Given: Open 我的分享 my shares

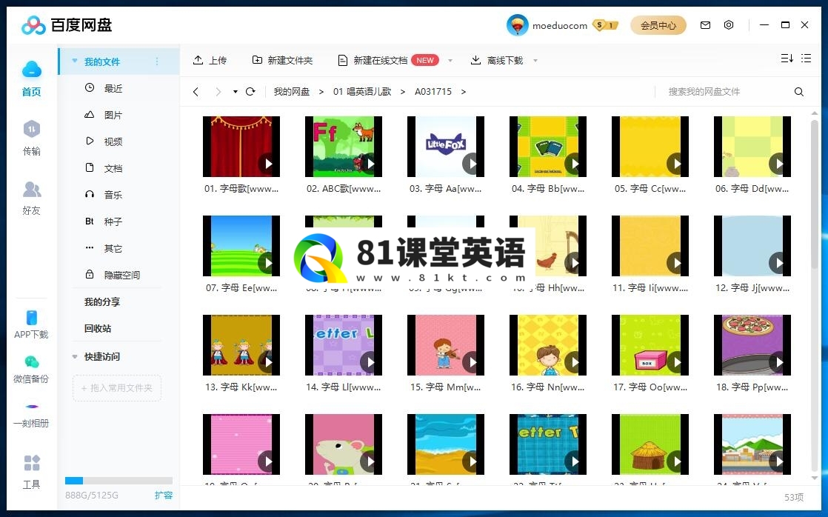Looking at the screenshot, I should click(102, 302).
